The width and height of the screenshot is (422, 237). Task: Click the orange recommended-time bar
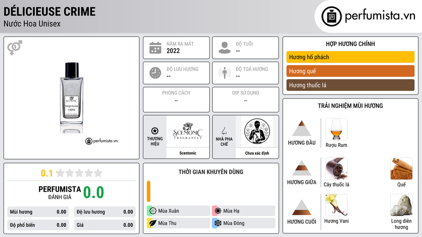click(x=148, y=191)
